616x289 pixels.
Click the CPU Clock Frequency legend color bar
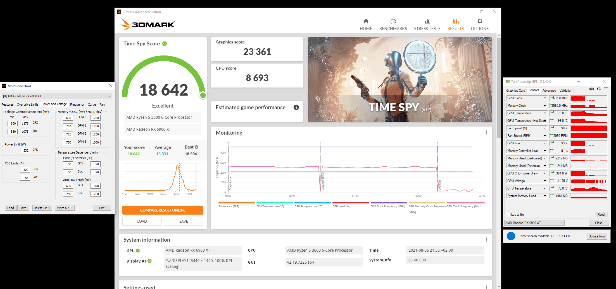pyautogui.click(x=389, y=203)
